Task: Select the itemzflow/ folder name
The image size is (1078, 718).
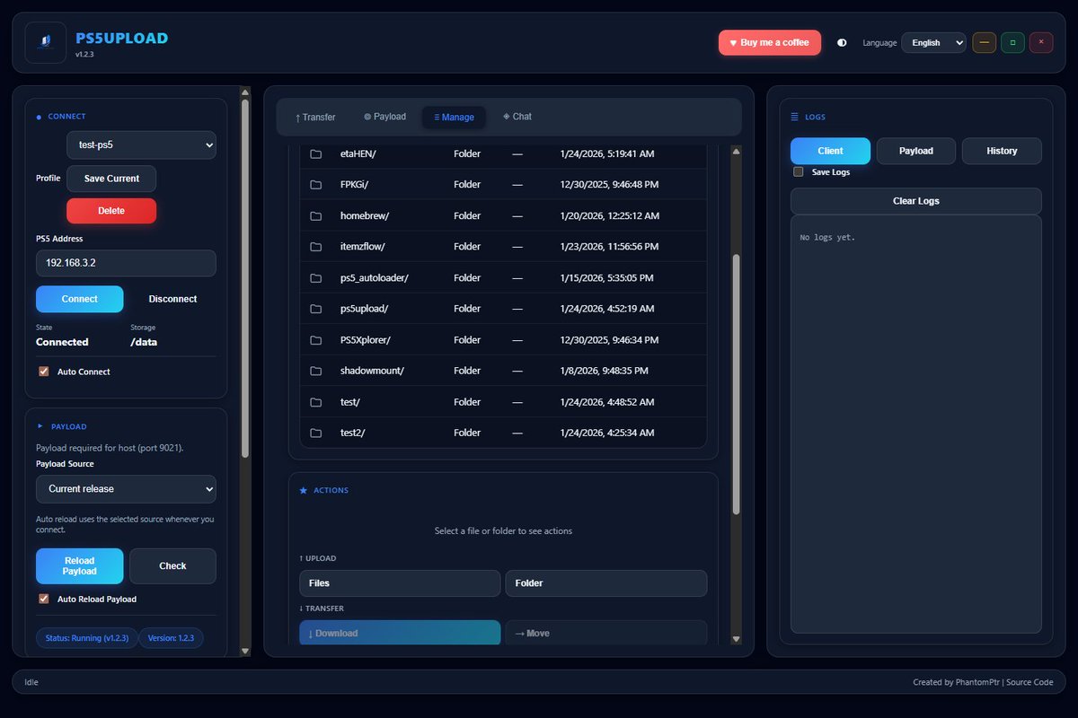Action: (363, 247)
